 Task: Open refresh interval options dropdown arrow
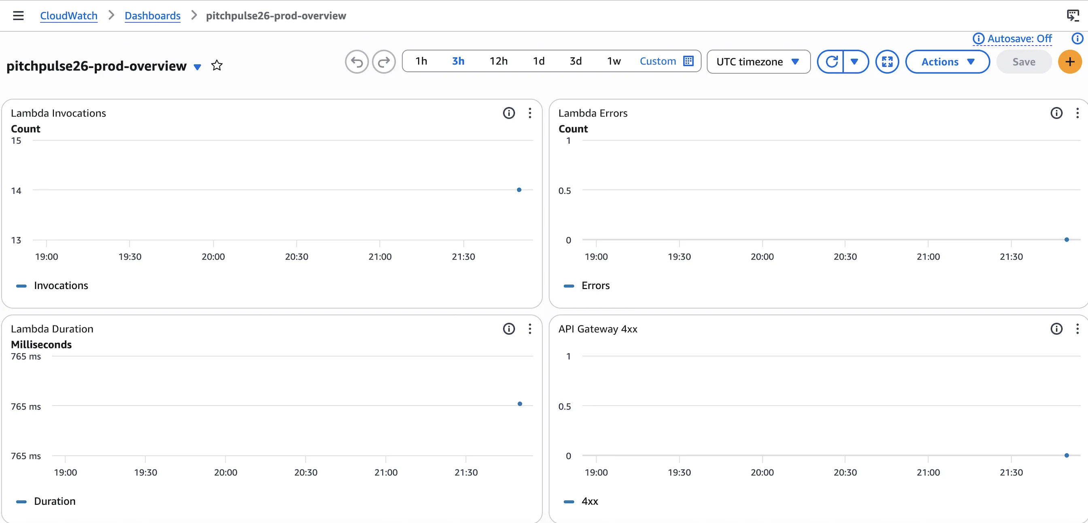tap(855, 62)
